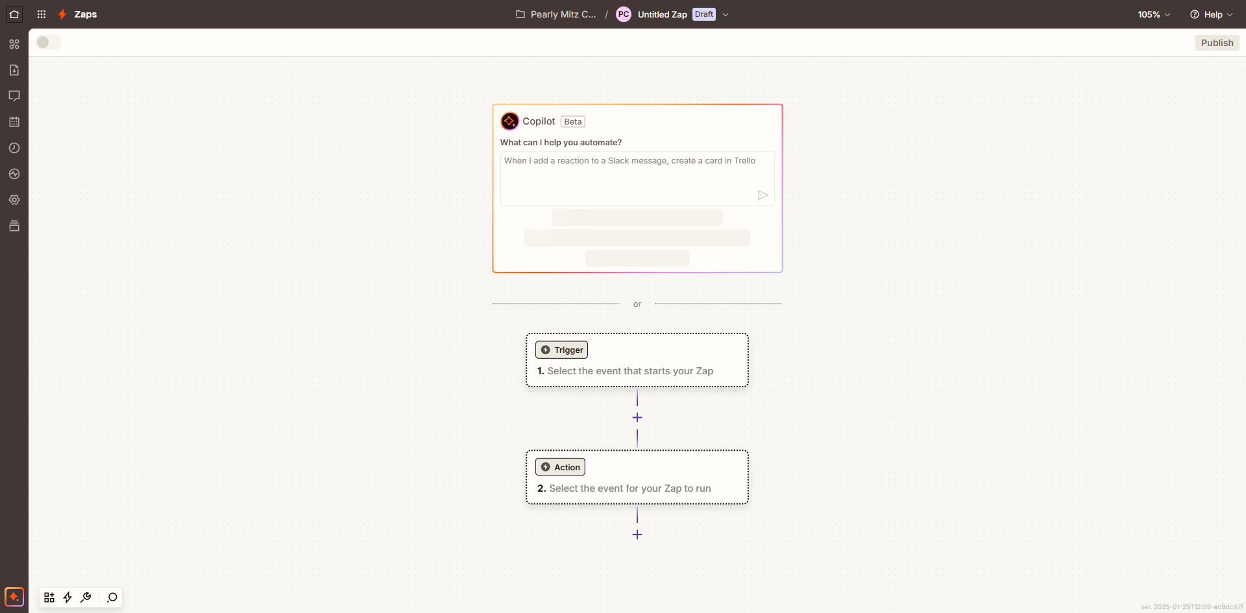This screenshot has height=613, width=1246.
Task: Add a step between Trigger and Action
Action: [637, 418]
